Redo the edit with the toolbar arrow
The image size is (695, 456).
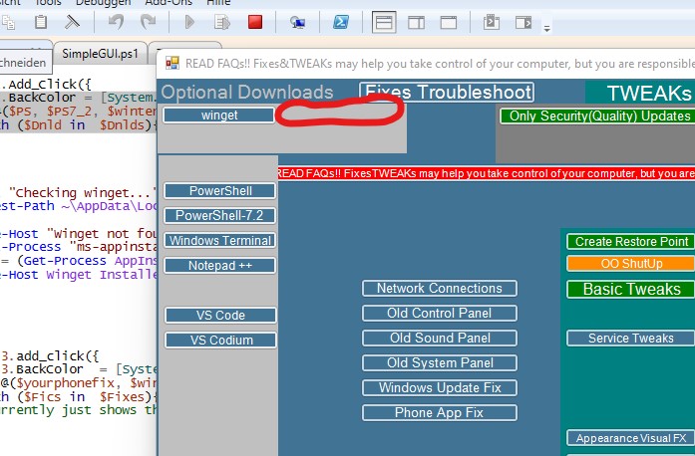[x=148, y=22]
